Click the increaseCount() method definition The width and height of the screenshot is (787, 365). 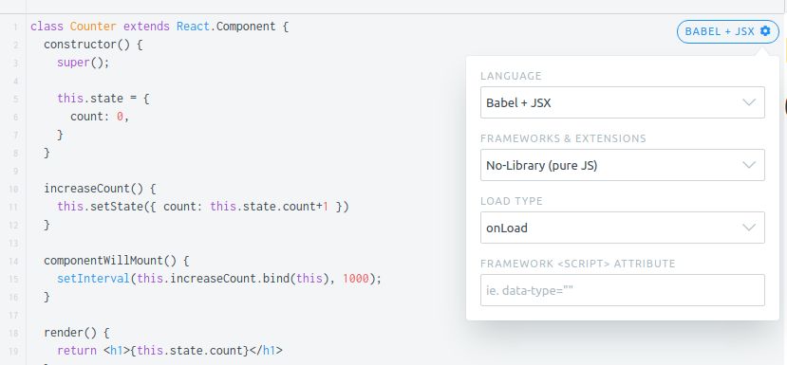tap(93, 189)
